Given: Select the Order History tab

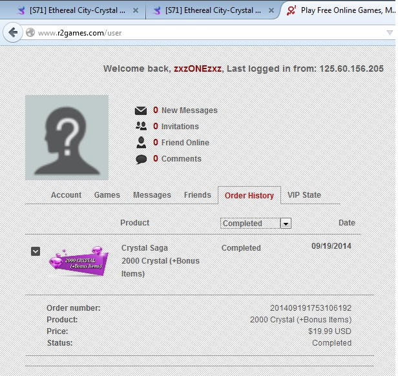Looking at the screenshot, I should (249, 196).
